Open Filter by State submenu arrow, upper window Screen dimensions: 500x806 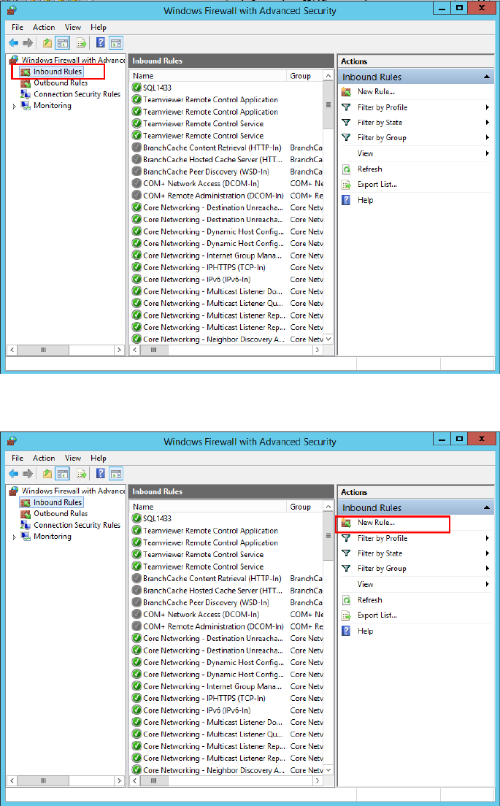[487, 123]
